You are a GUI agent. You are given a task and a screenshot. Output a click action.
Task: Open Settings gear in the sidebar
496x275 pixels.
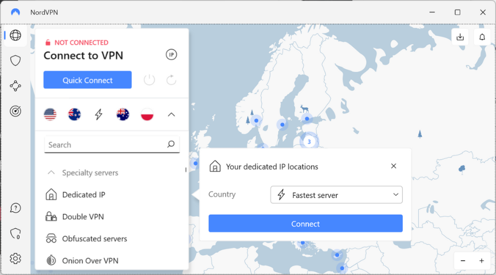coord(15,258)
